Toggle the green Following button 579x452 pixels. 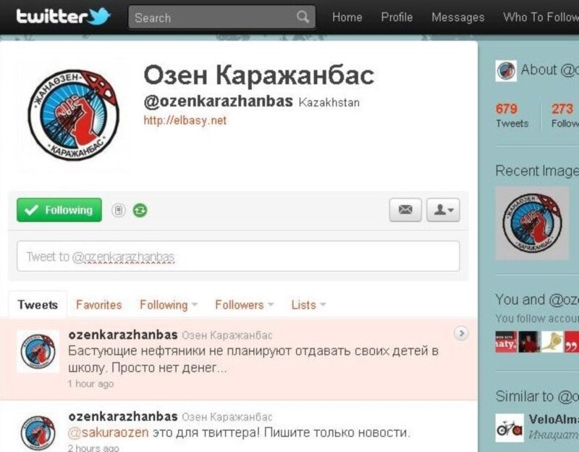point(59,210)
